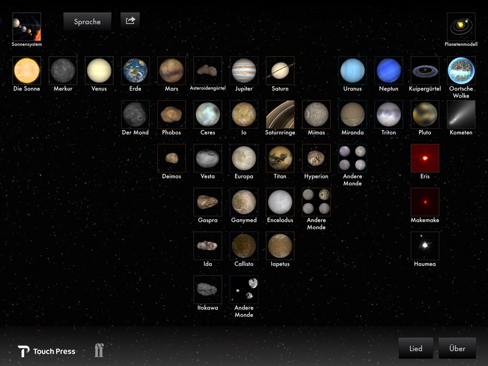Select the Erde planet thumbnail
Viewport: 488px width, 366px height.
click(135, 71)
